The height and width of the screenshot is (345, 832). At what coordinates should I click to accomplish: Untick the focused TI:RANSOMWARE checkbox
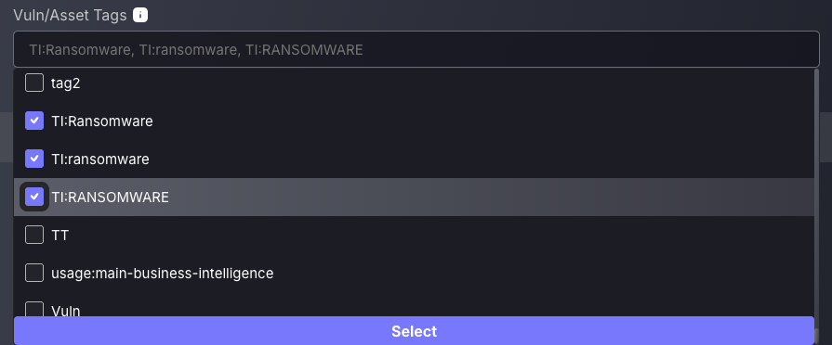[x=34, y=197]
